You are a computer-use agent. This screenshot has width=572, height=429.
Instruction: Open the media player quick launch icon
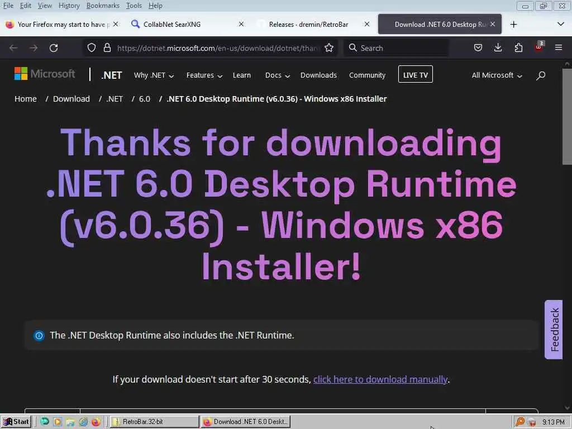pos(58,422)
